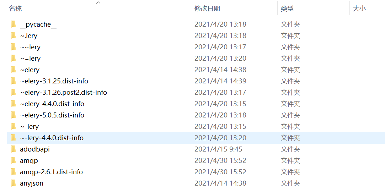Select ~elery-3.1.25.dist-info folder entry
Viewport: 385px width, 187px height.
click(54, 81)
